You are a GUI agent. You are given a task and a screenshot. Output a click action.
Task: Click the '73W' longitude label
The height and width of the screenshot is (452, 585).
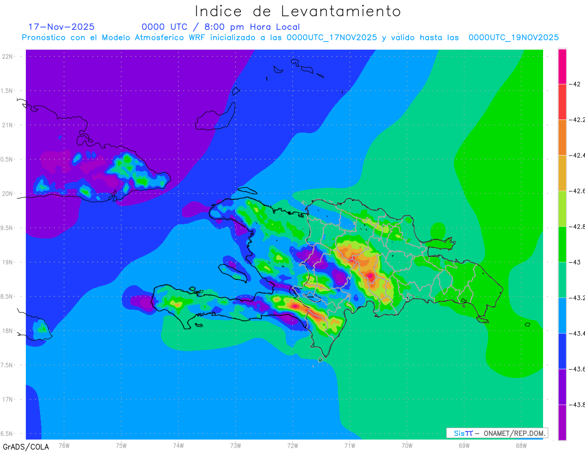point(235,445)
